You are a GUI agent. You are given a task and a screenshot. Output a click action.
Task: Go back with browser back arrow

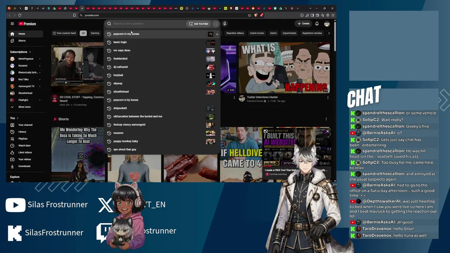click(9, 15)
